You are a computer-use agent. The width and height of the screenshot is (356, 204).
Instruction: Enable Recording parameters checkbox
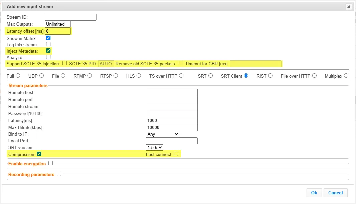pyautogui.click(x=59, y=174)
